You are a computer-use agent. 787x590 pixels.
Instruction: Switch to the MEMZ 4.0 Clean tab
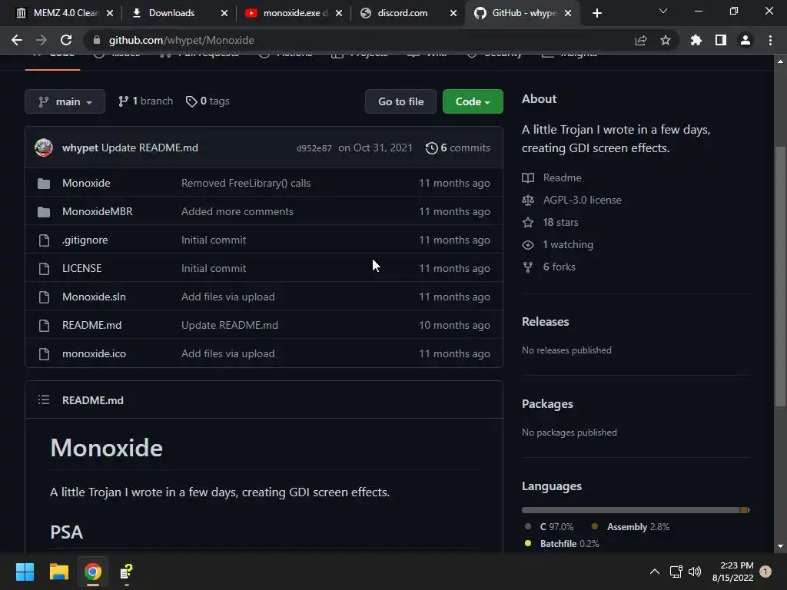(65, 13)
